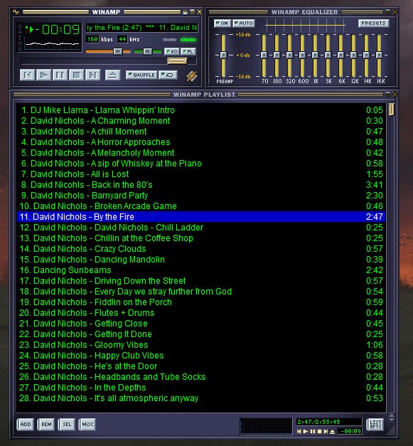Toggle equalizer AUTO button

click(244, 23)
